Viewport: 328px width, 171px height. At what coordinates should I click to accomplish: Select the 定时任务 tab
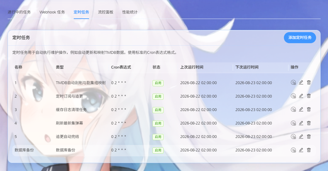pyautogui.click(x=81, y=12)
